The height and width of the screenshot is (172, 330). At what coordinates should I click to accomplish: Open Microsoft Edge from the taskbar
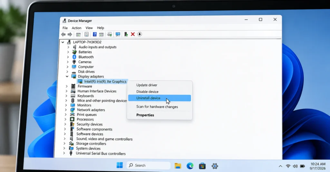pyautogui.click(x=190, y=166)
